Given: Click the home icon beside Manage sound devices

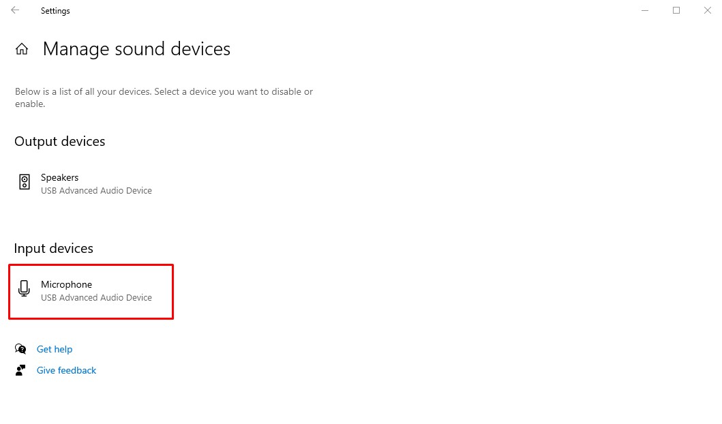Looking at the screenshot, I should (x=21, y=48).
